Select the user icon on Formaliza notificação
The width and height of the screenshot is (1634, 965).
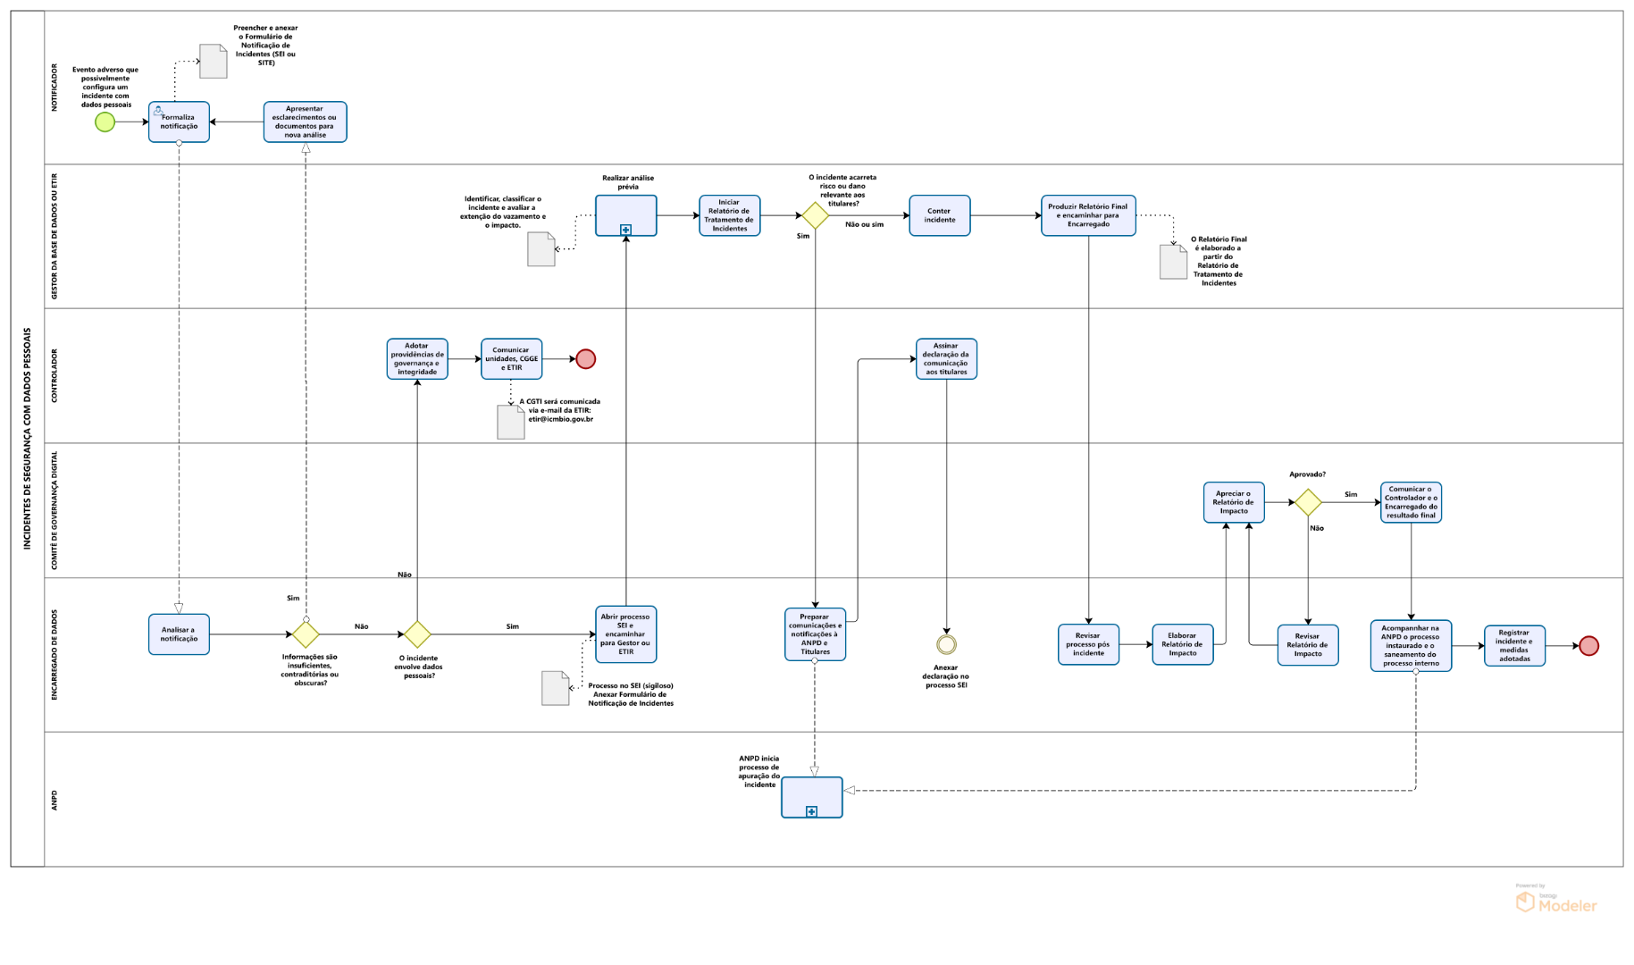(158, 111)
